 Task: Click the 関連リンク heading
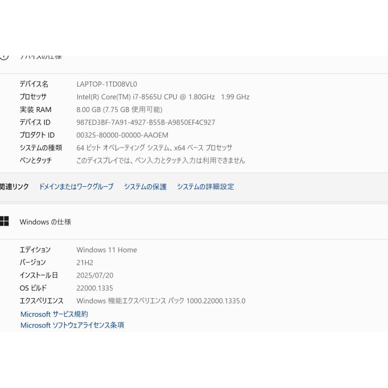point(14,187)
